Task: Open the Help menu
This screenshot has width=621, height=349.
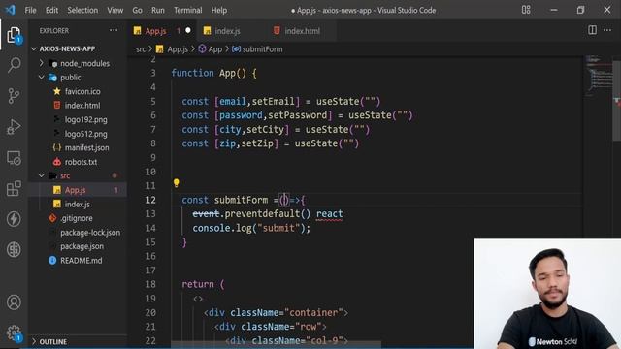Action: tap(218, 11)
